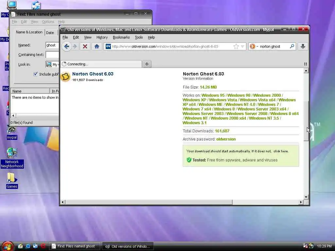Click the OV site identity icon

tap(108, 46)
